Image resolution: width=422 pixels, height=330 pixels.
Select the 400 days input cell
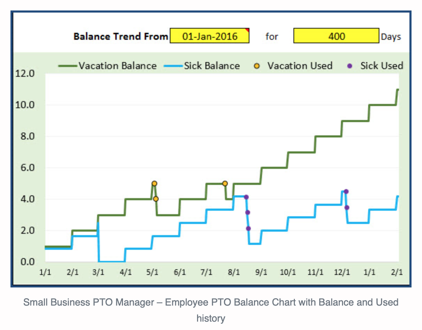pyautogui.click(x=336, y=36)
